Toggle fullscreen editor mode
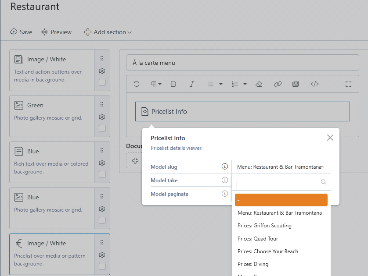This screenshot has width=368, height=276. pos(348,84)
